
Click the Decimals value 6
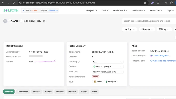coord(93,57)
